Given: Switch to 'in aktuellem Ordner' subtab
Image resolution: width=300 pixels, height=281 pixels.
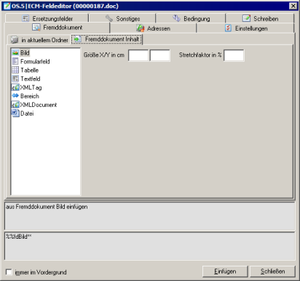Looking at the screenshot, I should click(x=39, y=40).
